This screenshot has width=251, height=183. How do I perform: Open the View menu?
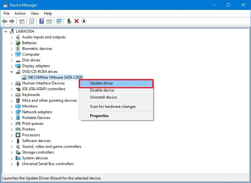[x=35, y=13]
